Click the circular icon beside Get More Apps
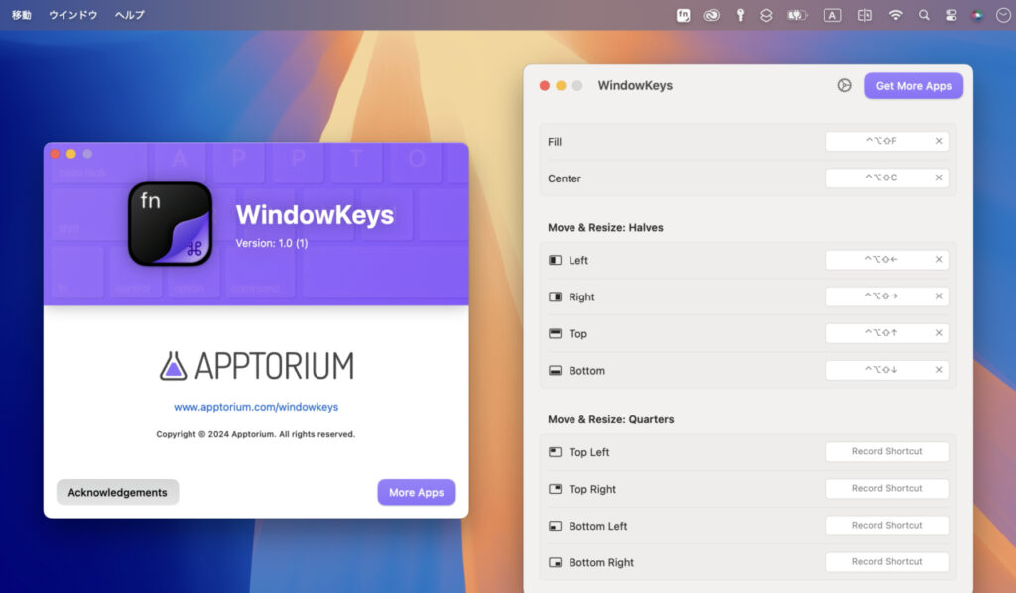Screen dimensions: 1016x593 coord(844,86)
